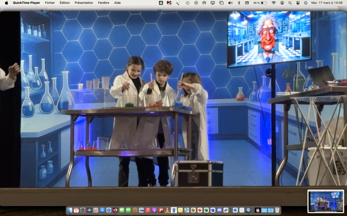Open the Fichier menu
This screenshot has width=347, height=216.
coord(50,3)
